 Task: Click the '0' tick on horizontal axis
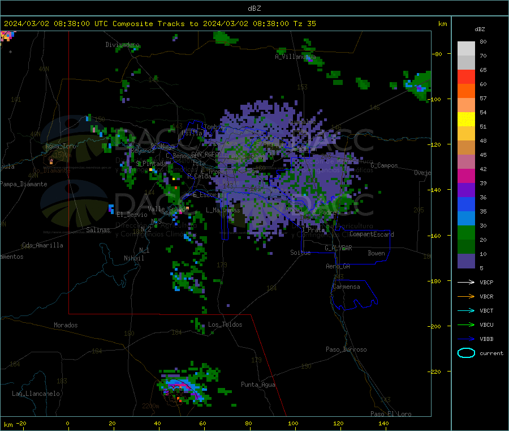(67, 424)
